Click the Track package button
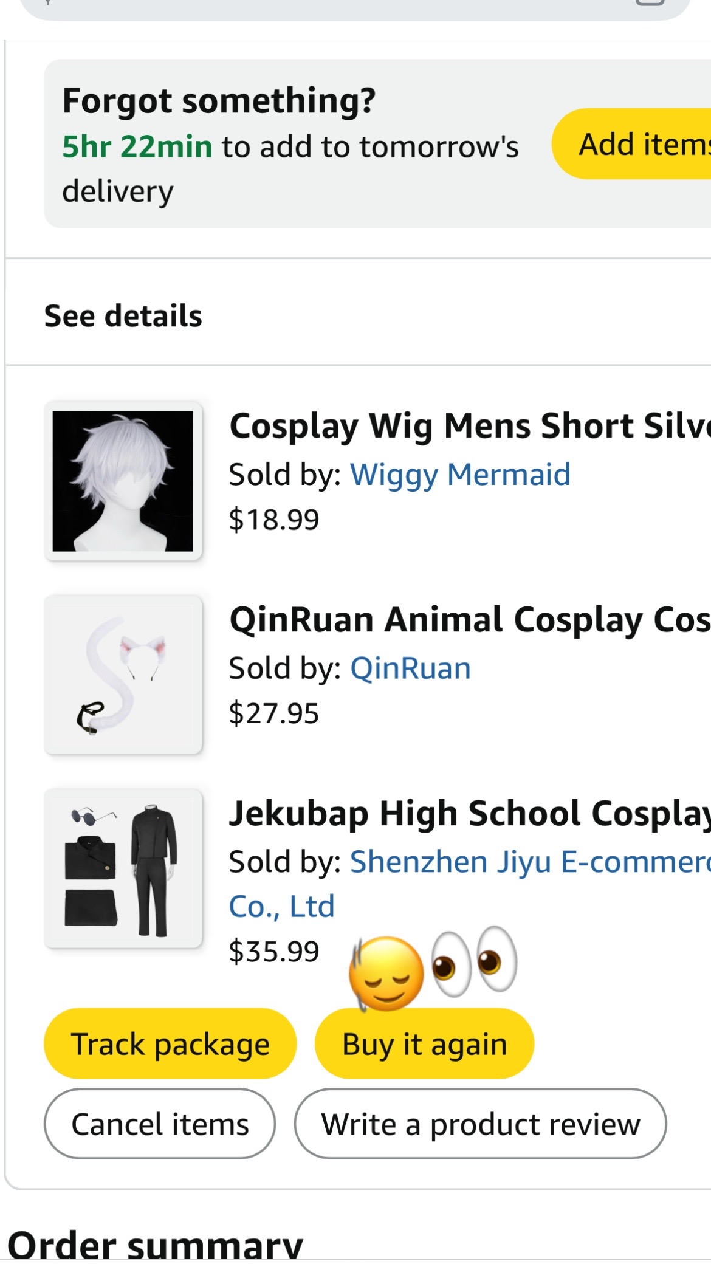Screen dimensions: 711x1264 click(170, 1044)
